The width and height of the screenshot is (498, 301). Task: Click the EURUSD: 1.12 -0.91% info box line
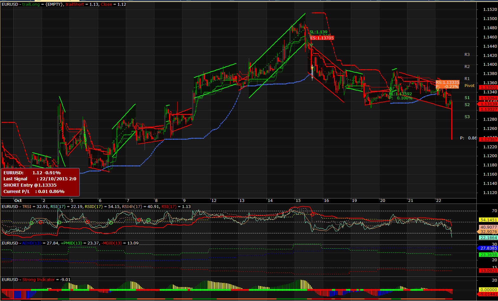pos(32,173)
